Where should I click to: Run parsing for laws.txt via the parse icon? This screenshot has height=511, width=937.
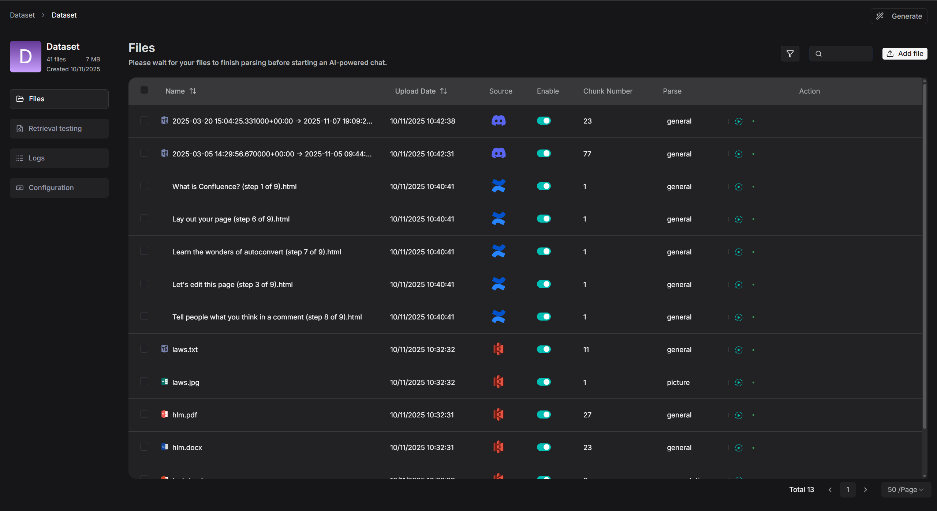point(739,350)
